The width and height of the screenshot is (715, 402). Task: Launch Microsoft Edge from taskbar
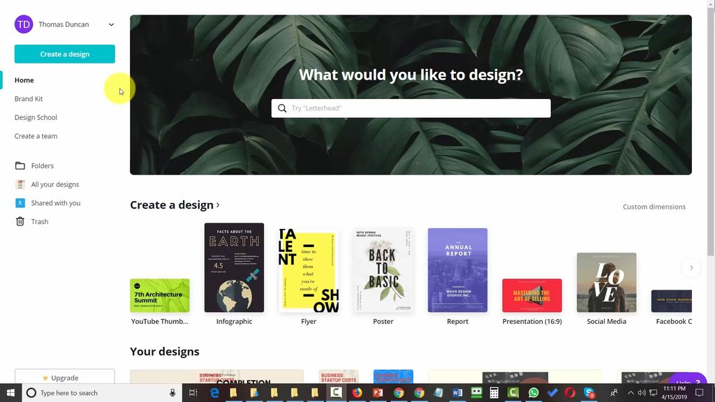point(214,393)
